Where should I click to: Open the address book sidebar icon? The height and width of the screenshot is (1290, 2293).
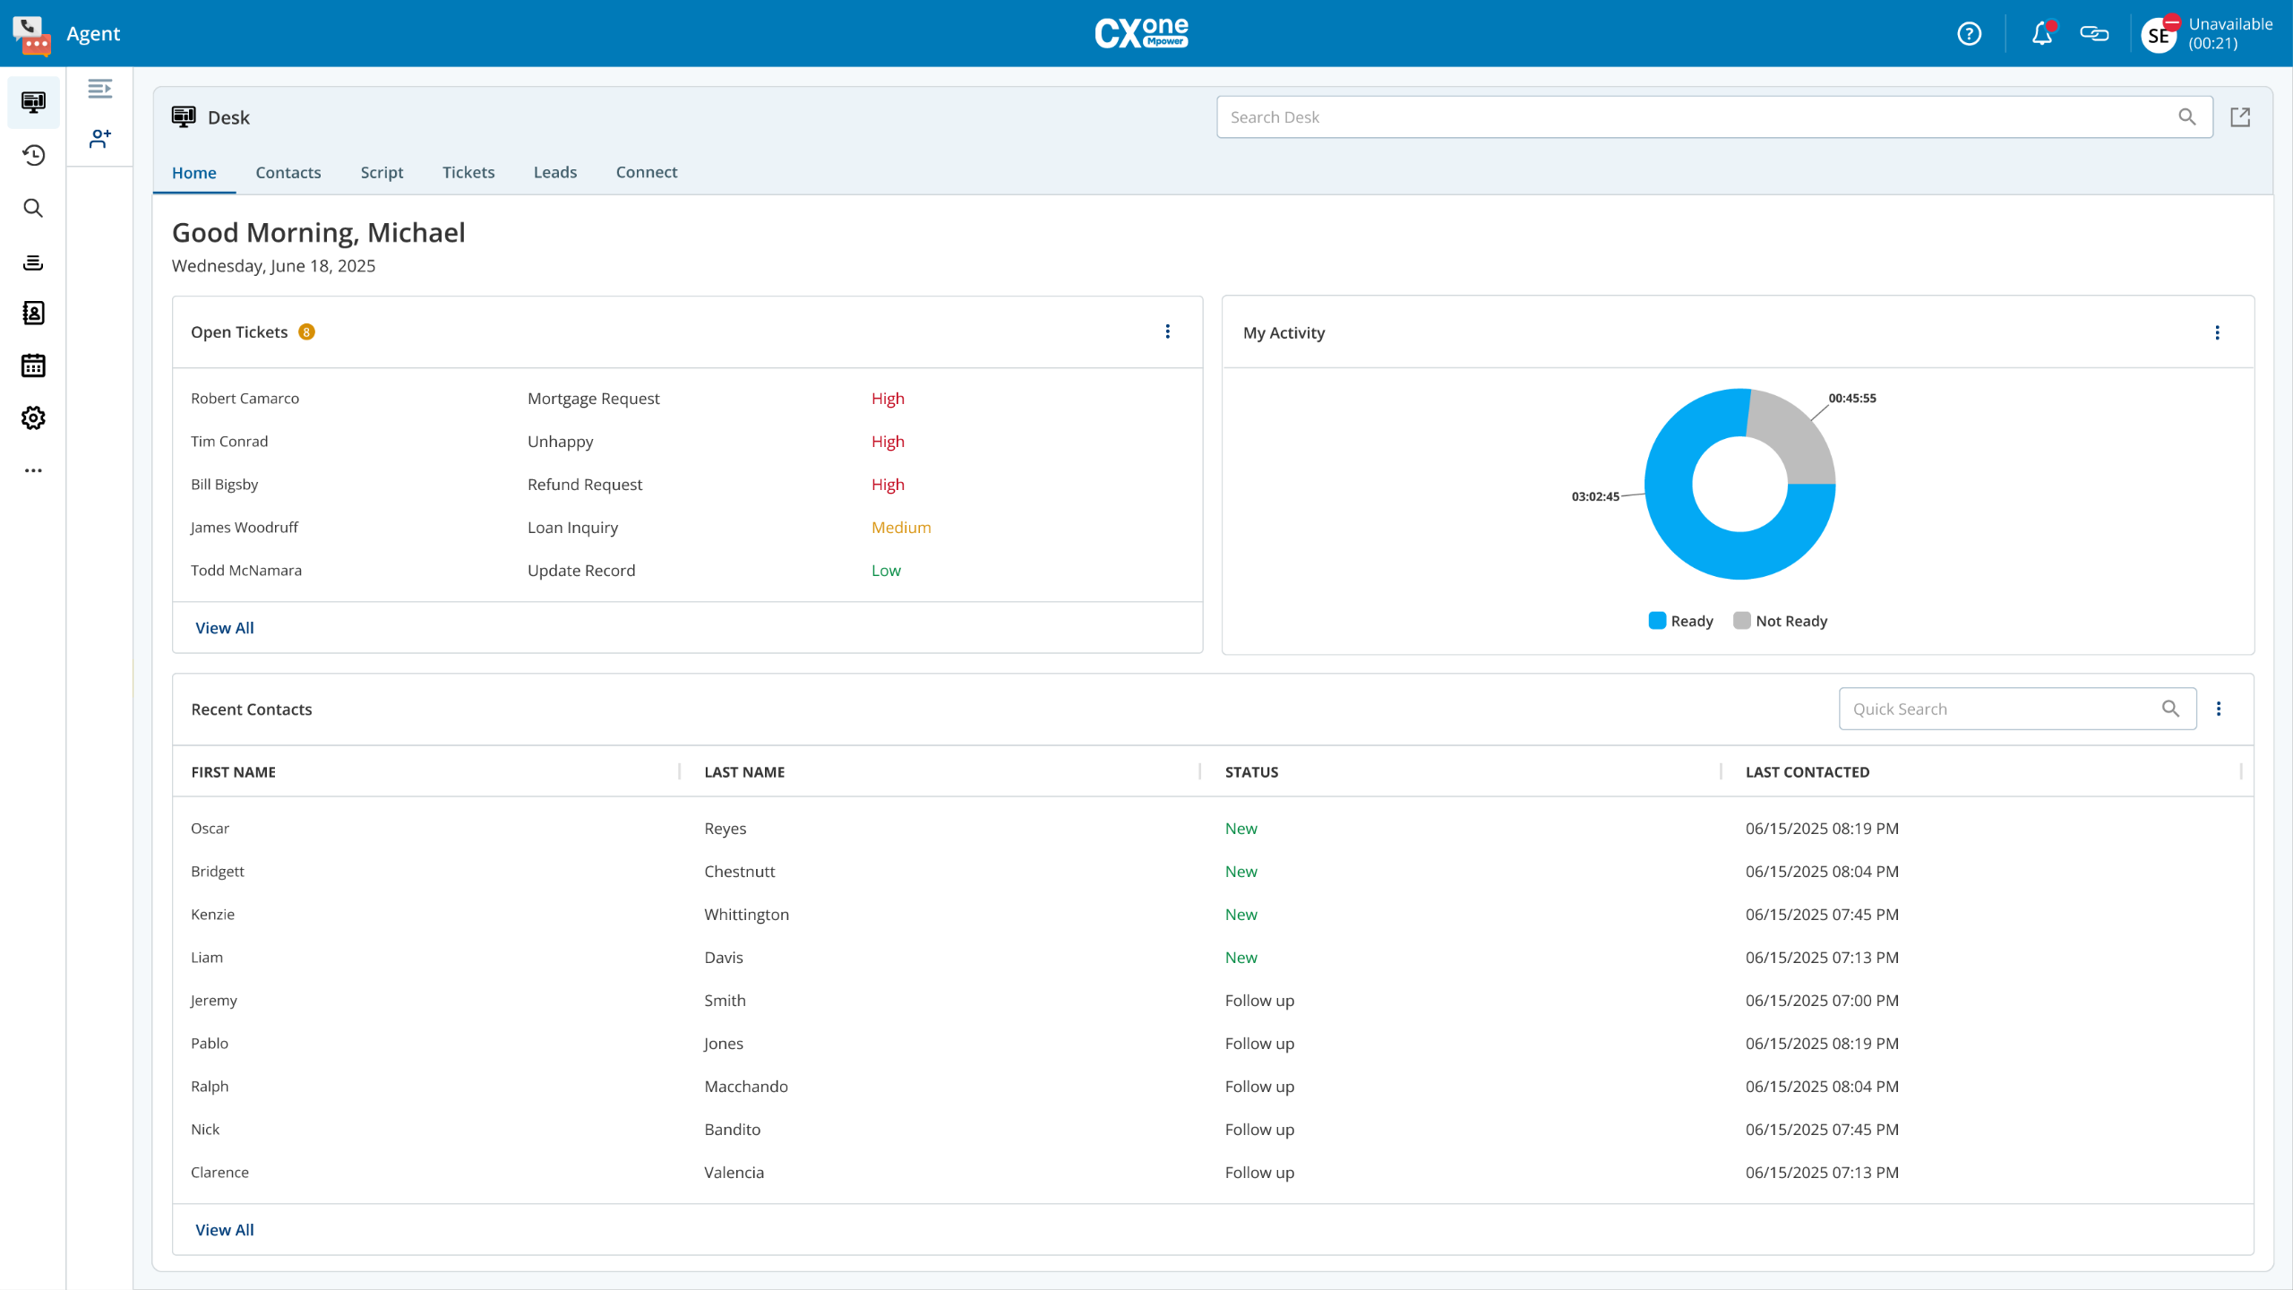[x=33, y=313]
